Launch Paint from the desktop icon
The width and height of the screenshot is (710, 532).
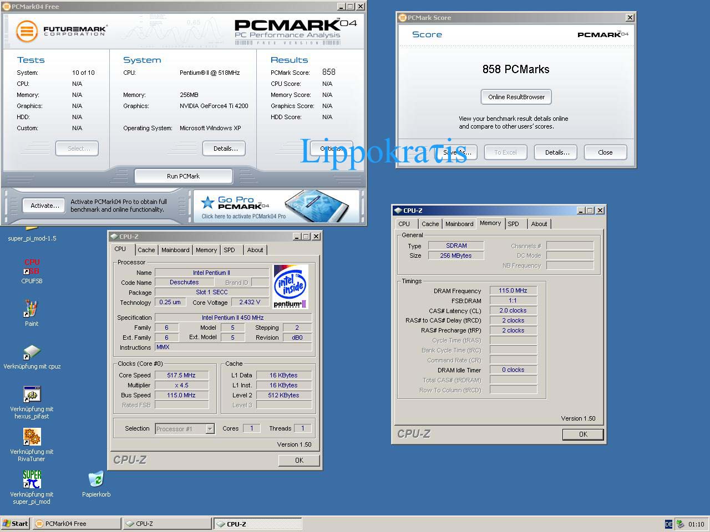[x=32, y=312]
